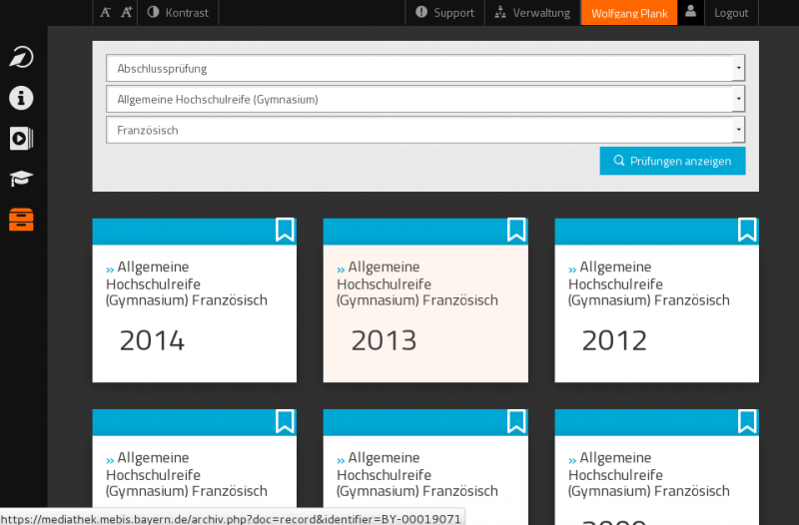Viewport: 799px width, 525px height.
Task: Select the graduation cap icon in sidebar
Action: click(21, 179)
